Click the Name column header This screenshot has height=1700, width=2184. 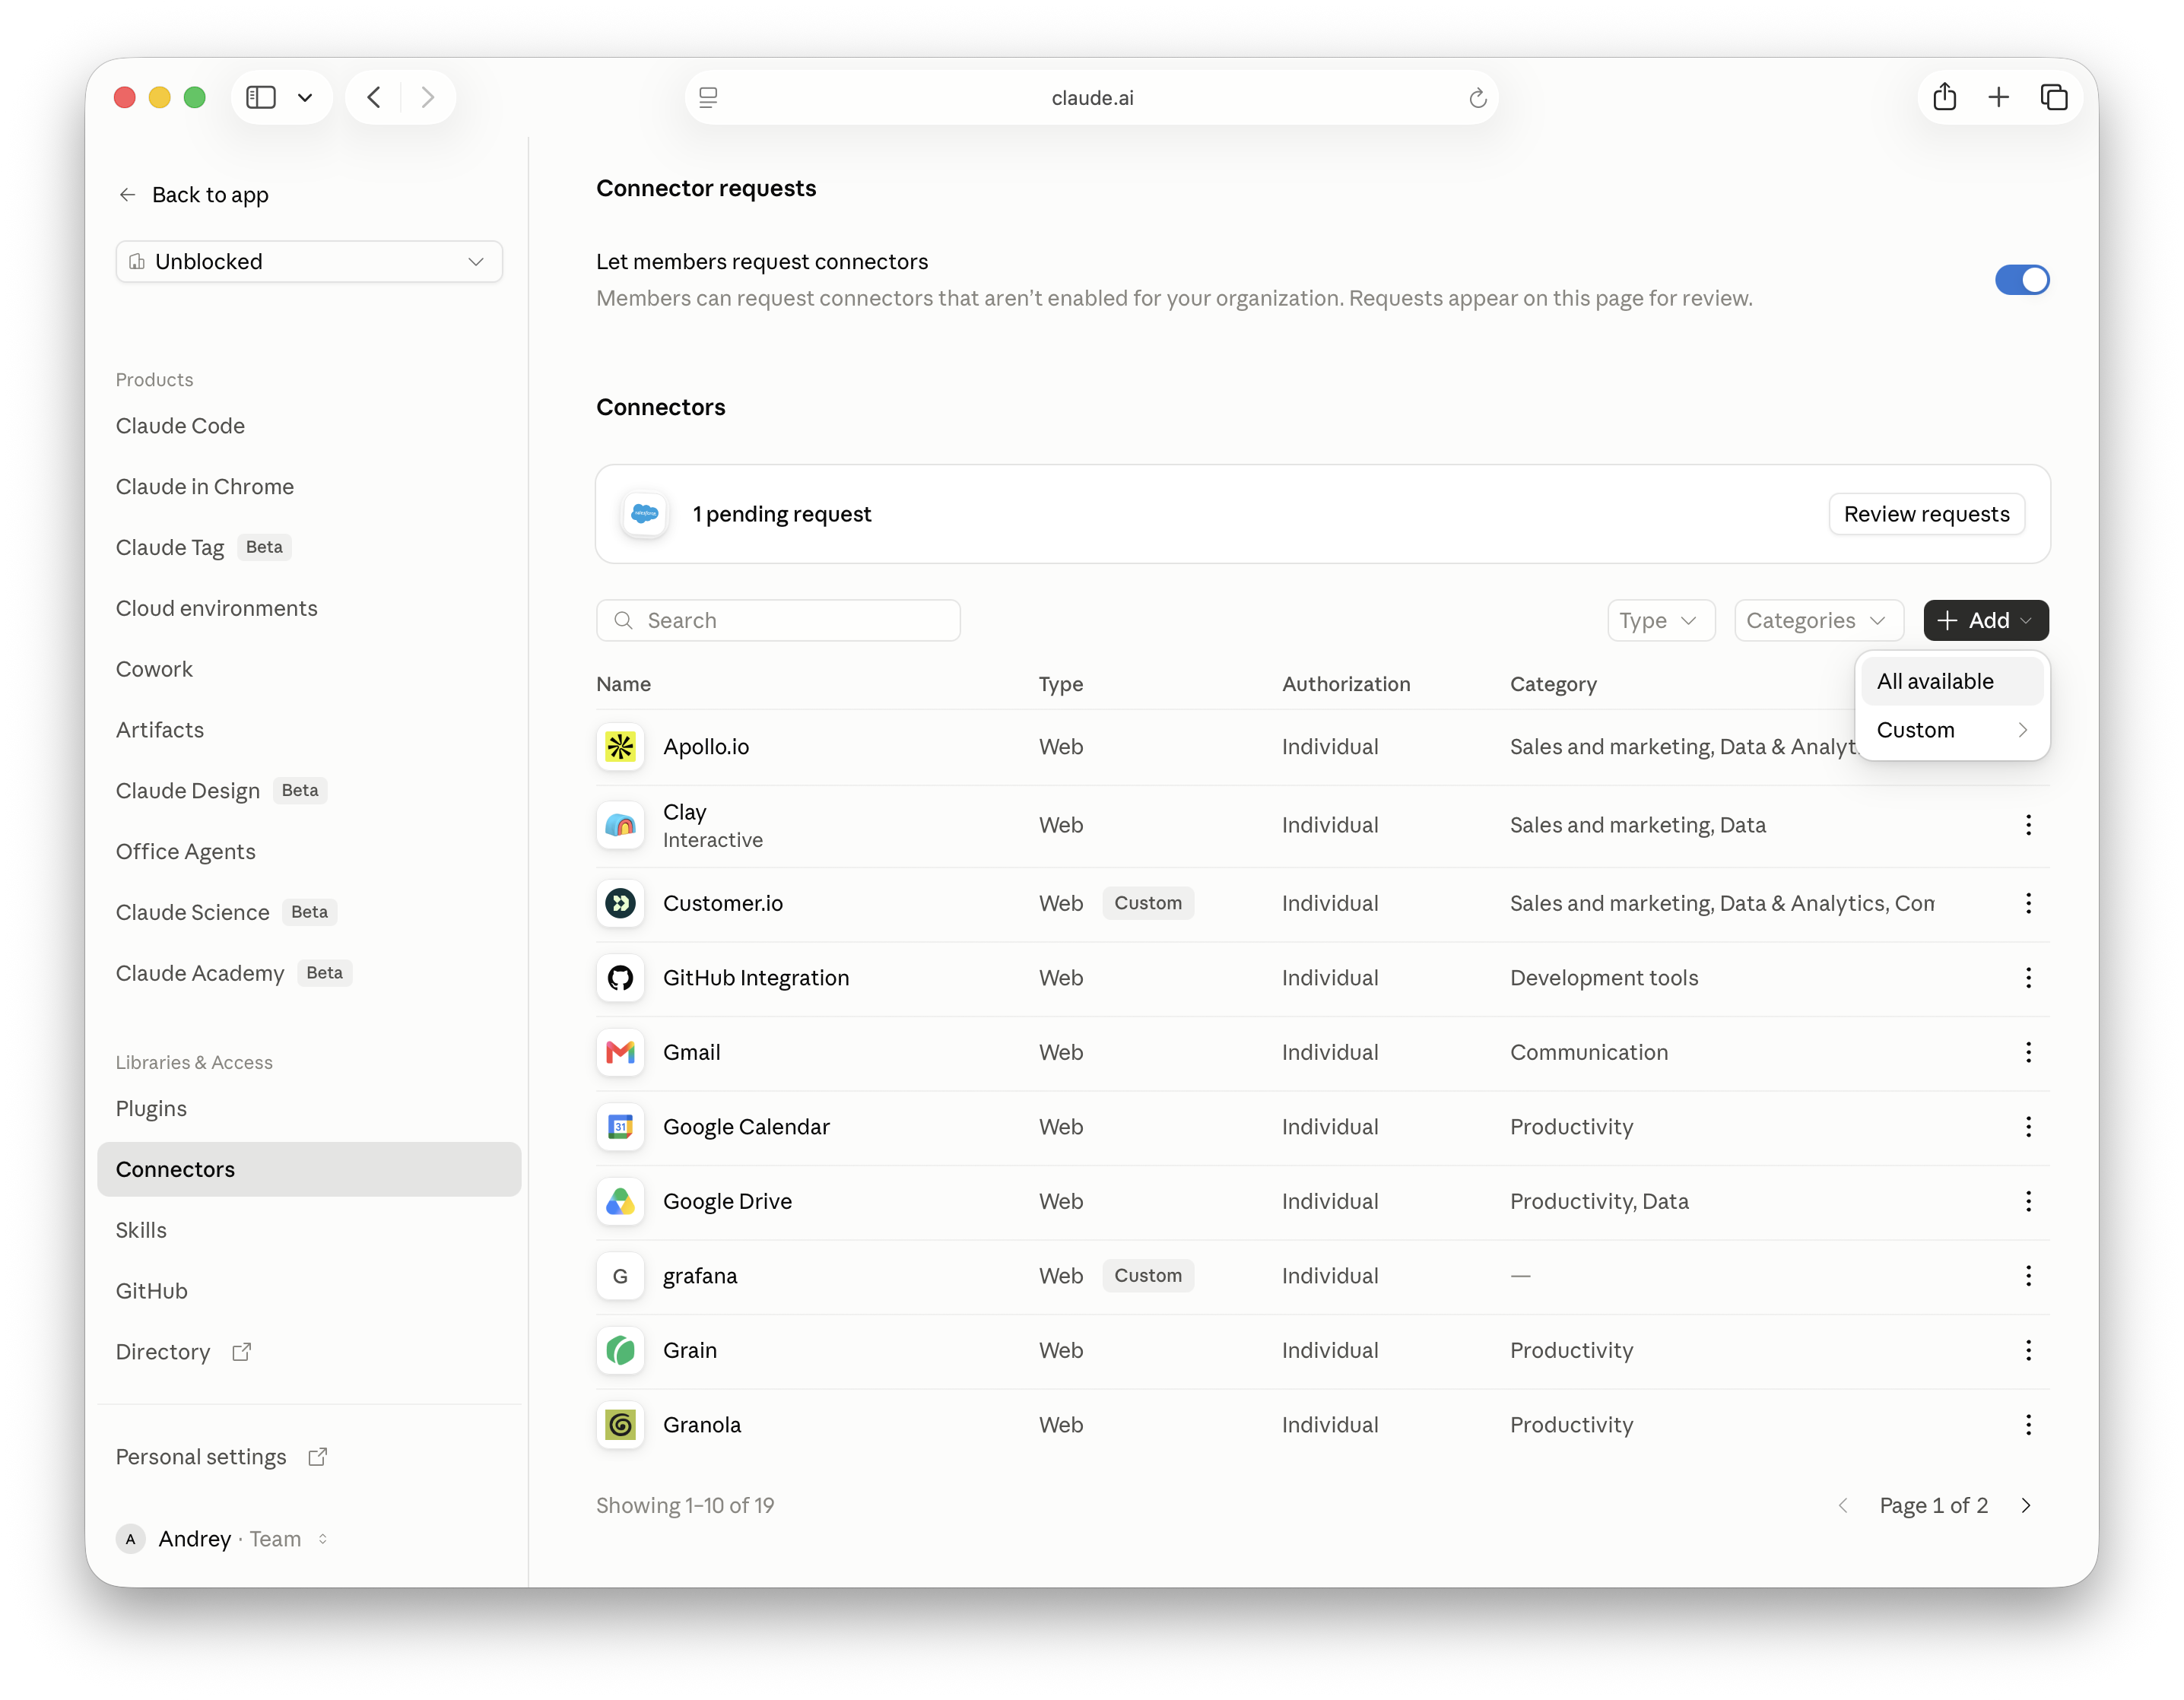click(623, 684)
